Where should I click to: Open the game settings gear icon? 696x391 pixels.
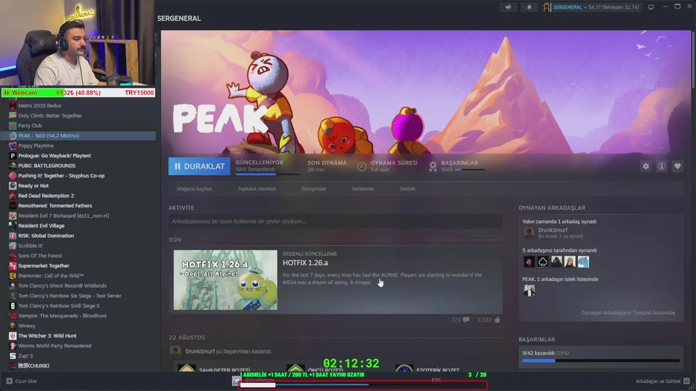(645, 166)
